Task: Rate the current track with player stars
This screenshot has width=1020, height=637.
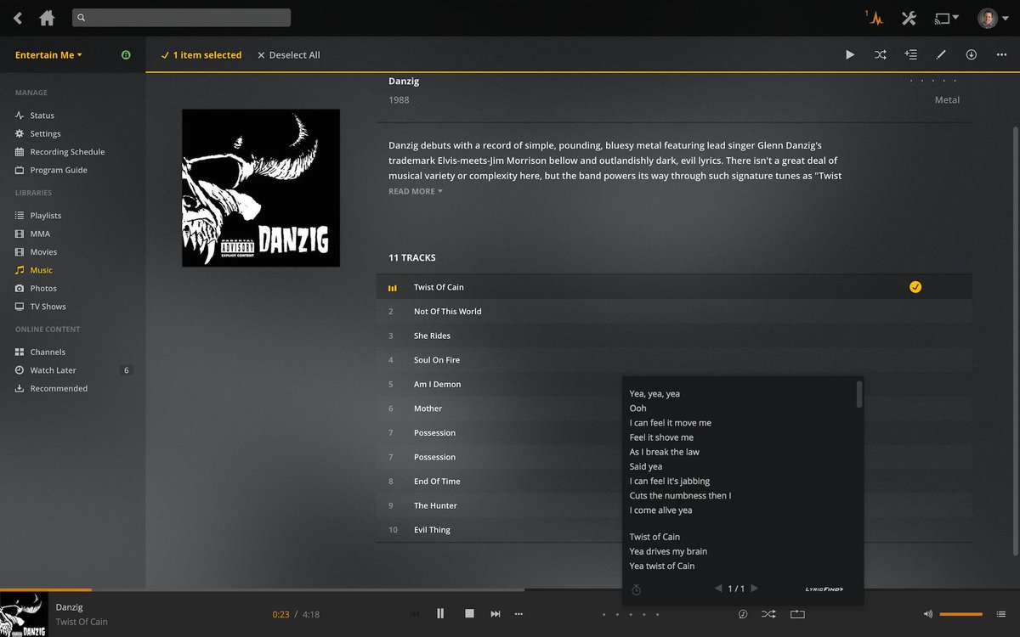Action: click(x=631, y=614)
